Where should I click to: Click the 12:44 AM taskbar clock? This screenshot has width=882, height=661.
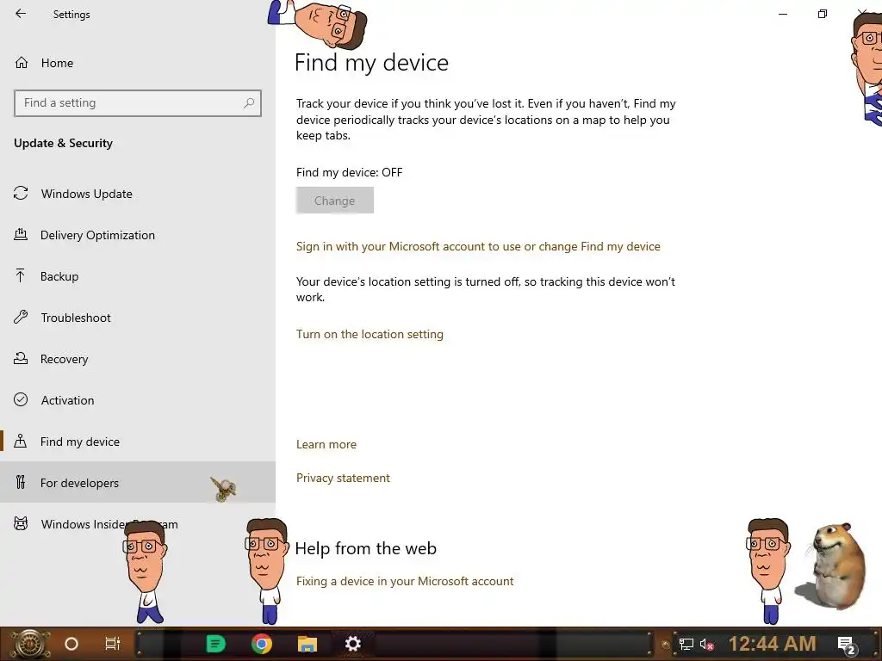tap(773, 644)
